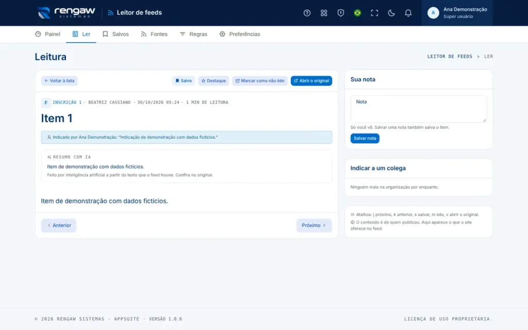Viewport: 528px width, 330px height.
Task: Click the LER breadcrumb
Action: point(488,57)
